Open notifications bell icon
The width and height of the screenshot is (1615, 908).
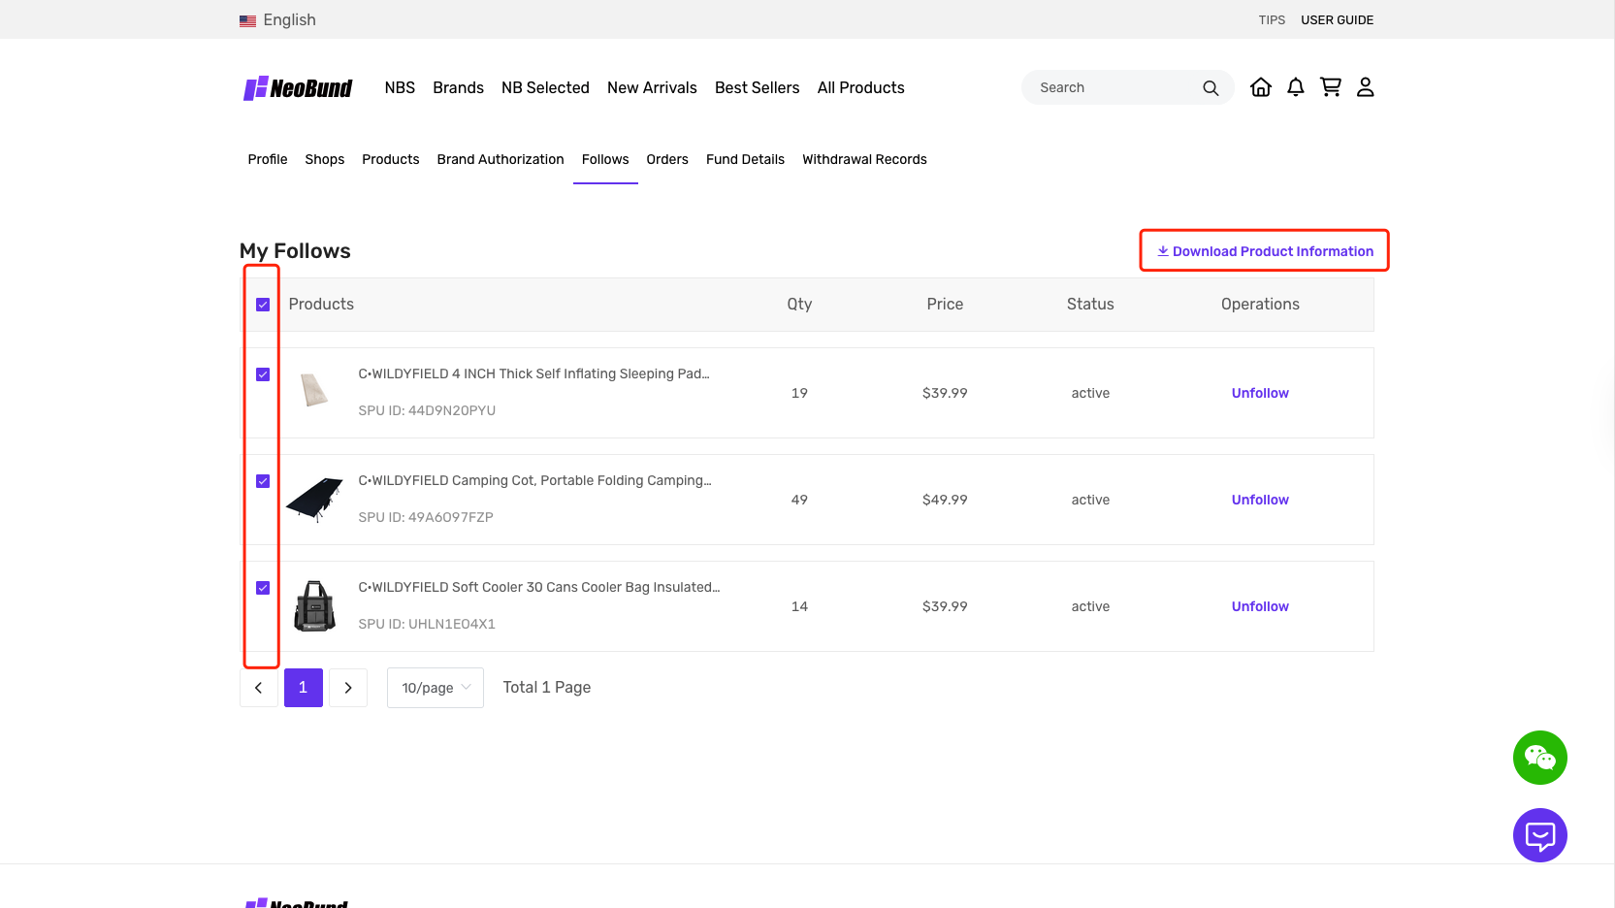[x=1296, y=87]
